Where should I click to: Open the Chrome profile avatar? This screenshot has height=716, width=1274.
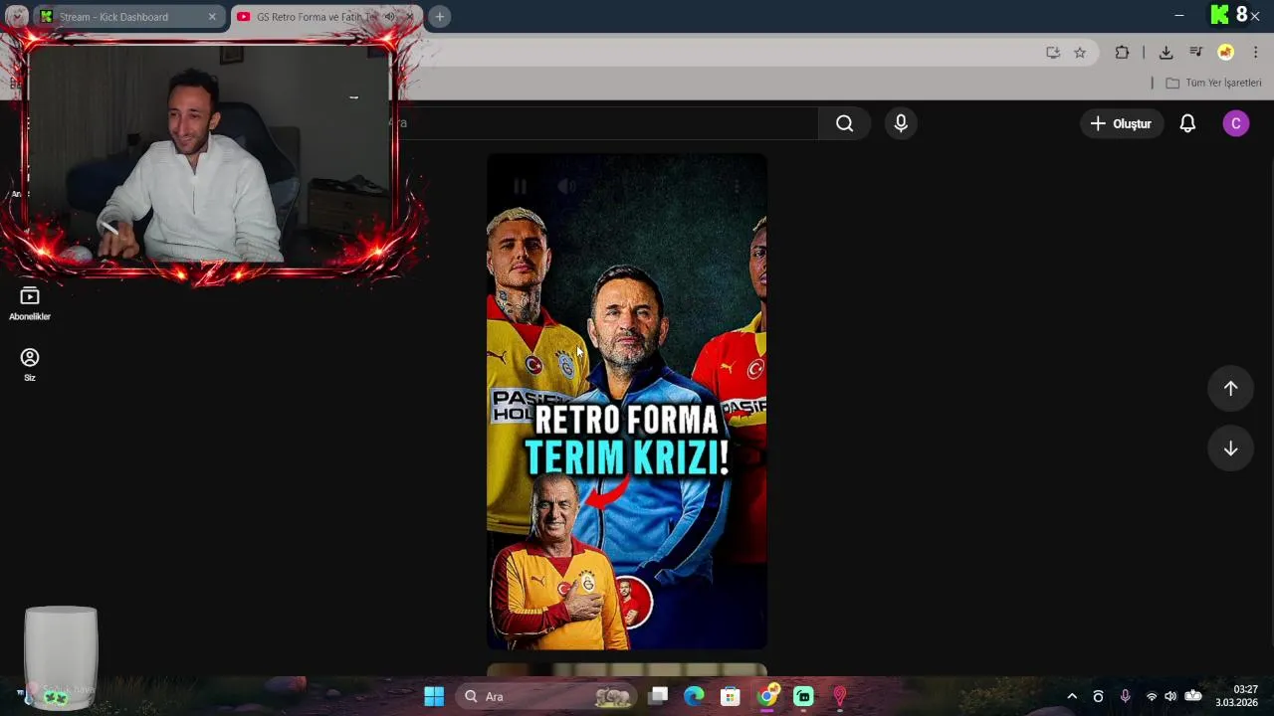pos(1226,53)
